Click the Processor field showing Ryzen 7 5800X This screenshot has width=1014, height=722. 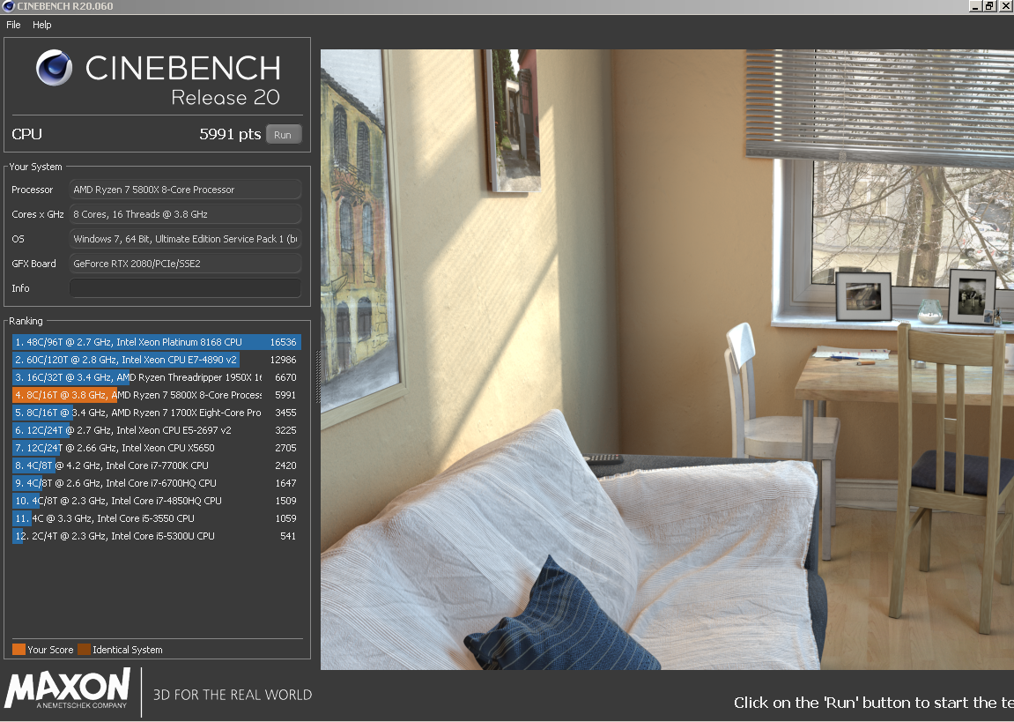click(185, 190)
